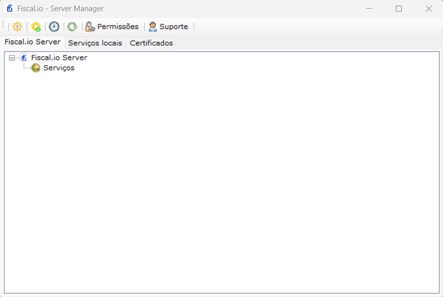Select the Serviços tree label
Viewport: 443px width, 297px height.
(59, 68)
